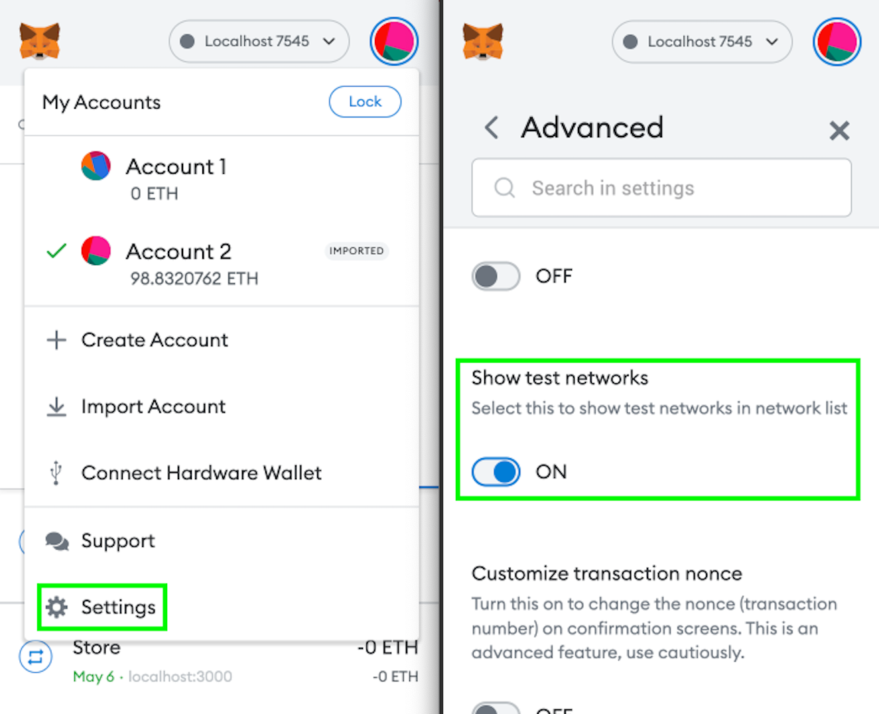Enable the OFF toggle above Show test networks
The image size is (879, 714).
(x=496, y=276)
